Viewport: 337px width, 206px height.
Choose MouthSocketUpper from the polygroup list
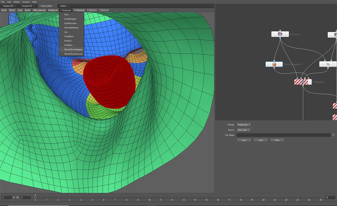click(x=73, y=50)
